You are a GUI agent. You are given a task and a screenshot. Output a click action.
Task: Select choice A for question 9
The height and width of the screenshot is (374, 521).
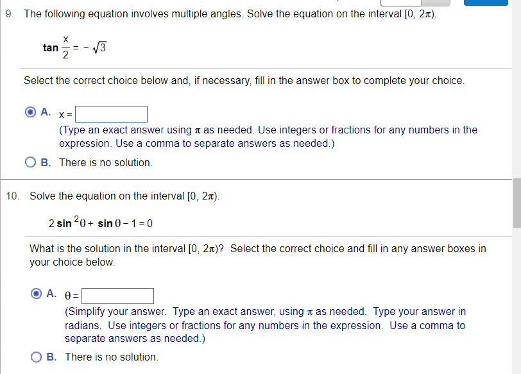pos(30,111)
